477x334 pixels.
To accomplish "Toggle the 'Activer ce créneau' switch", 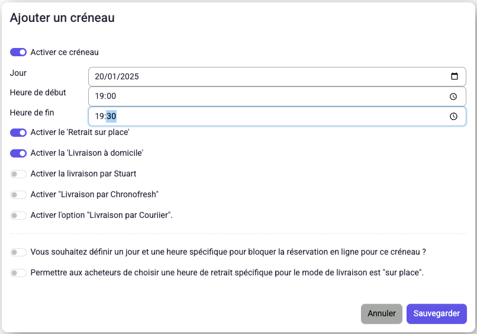I will click(x=18, y=52).
